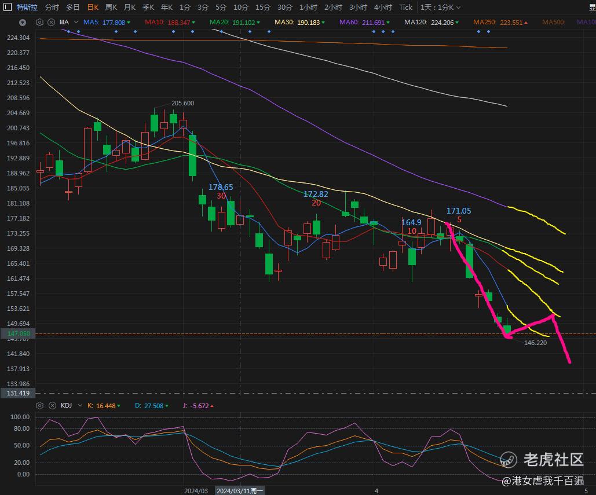Switch to the 分时 intraday tab
The height and width of the screenshot is (495, 596).
tap(52, 7)
